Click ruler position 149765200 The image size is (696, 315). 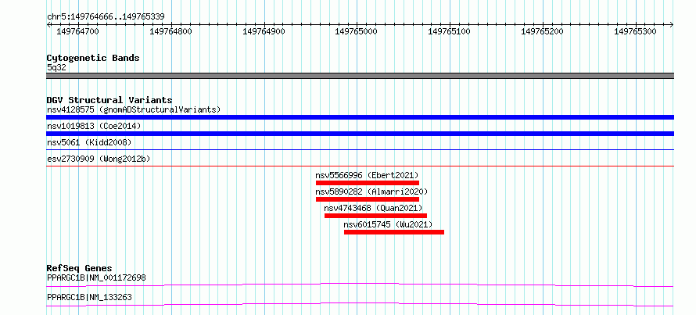click(x=543, y=31)
